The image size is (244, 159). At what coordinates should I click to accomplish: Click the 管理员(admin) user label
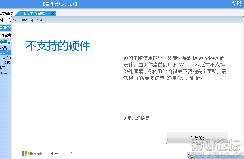pos(60,4)
